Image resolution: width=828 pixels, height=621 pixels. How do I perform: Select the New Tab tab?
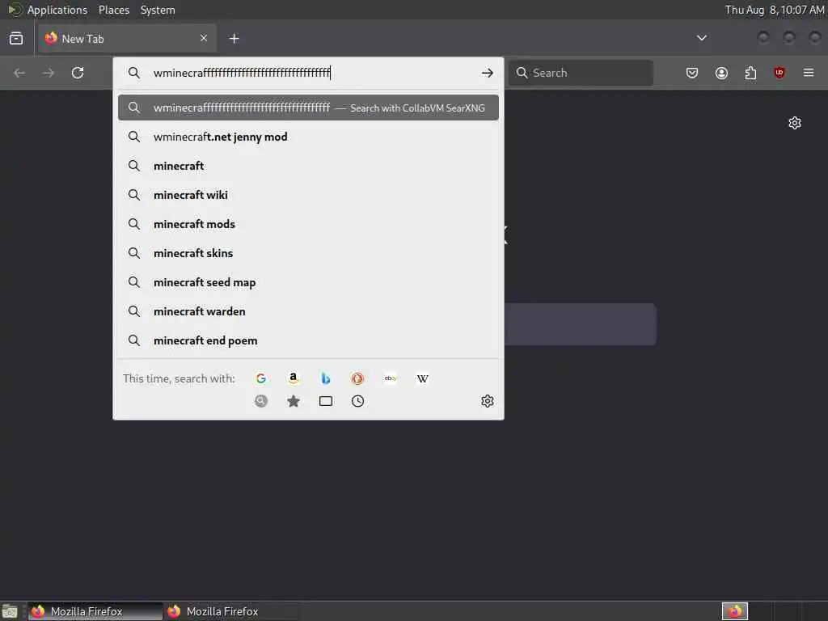pos(127,39)
